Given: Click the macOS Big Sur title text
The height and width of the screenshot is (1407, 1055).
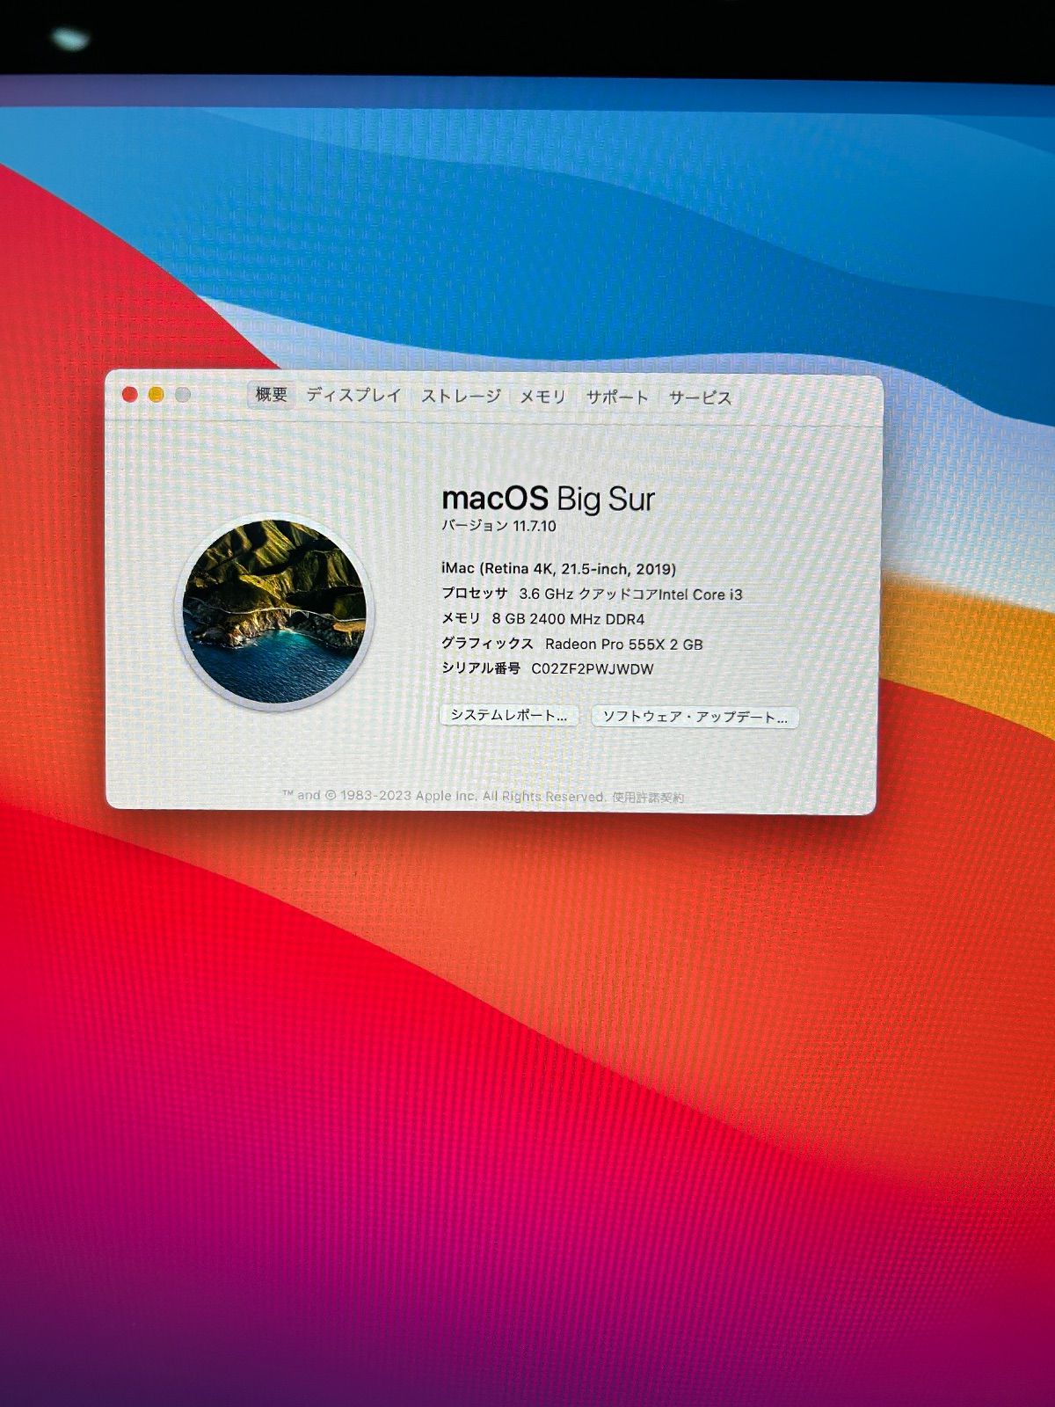Looking at the screenshot, I should [548, 499].
